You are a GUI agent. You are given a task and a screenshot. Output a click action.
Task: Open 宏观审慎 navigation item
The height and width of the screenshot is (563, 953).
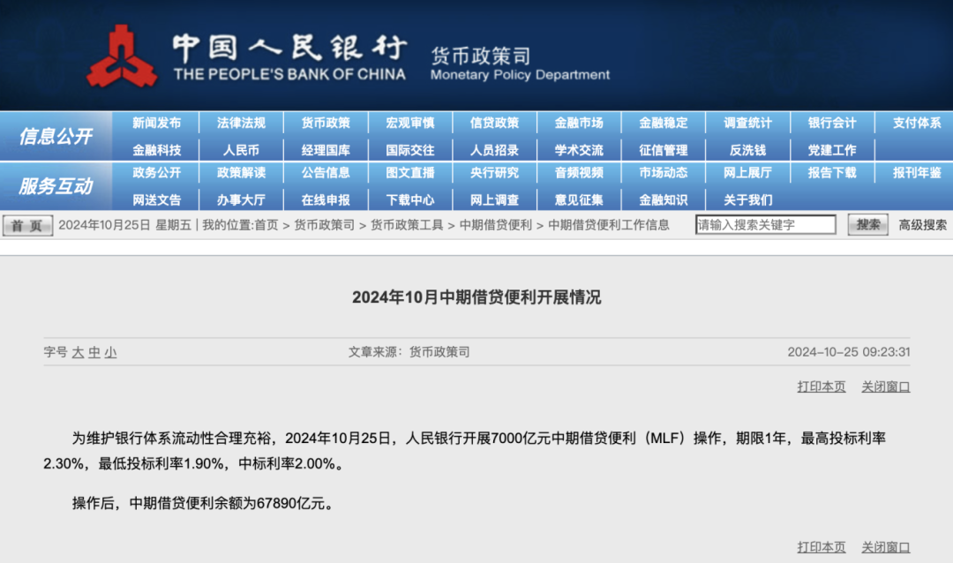(x=410, y=123)
